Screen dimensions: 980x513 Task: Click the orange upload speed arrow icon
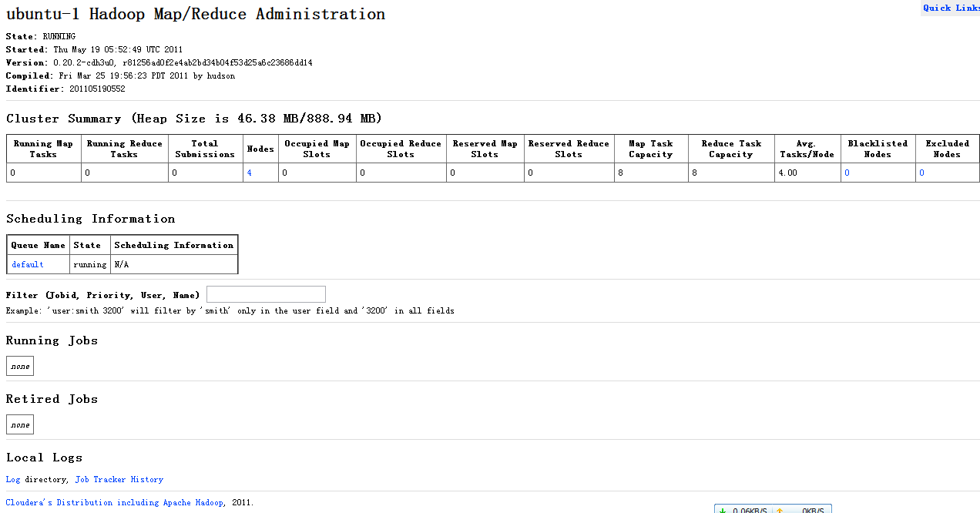(780, 509)
